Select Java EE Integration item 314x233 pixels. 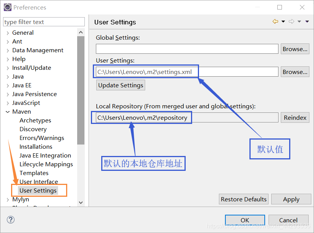(x=45, y=156)
